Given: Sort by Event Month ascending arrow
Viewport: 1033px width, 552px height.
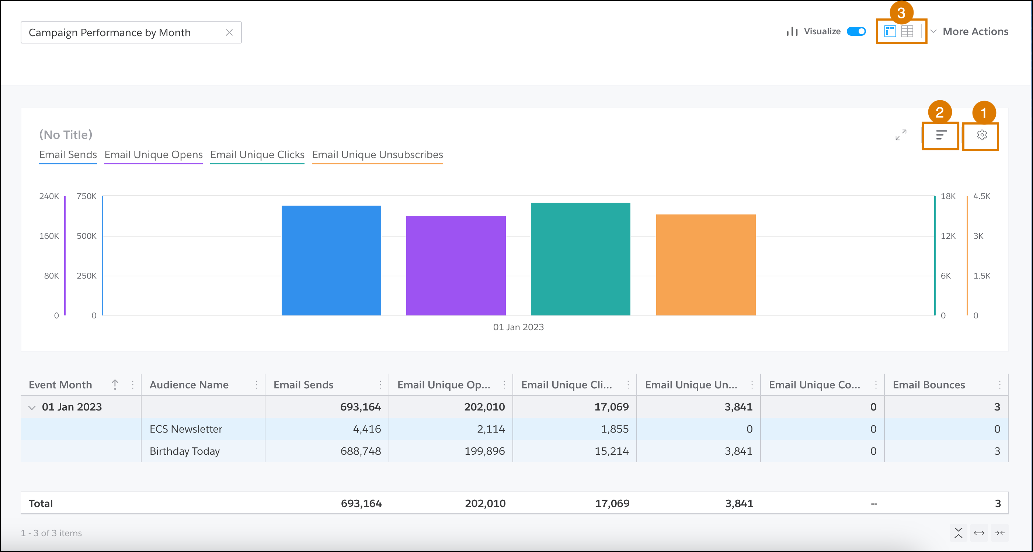Looking at the screenshot, I should [115, 384].
